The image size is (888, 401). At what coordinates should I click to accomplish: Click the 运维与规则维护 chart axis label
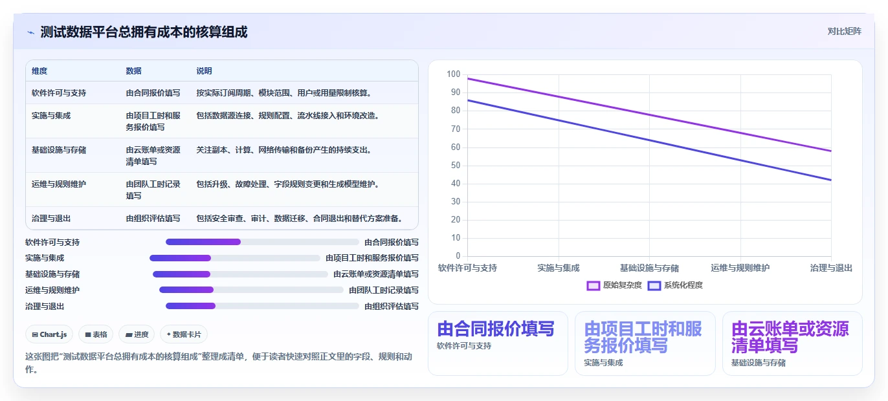point(740,268)
